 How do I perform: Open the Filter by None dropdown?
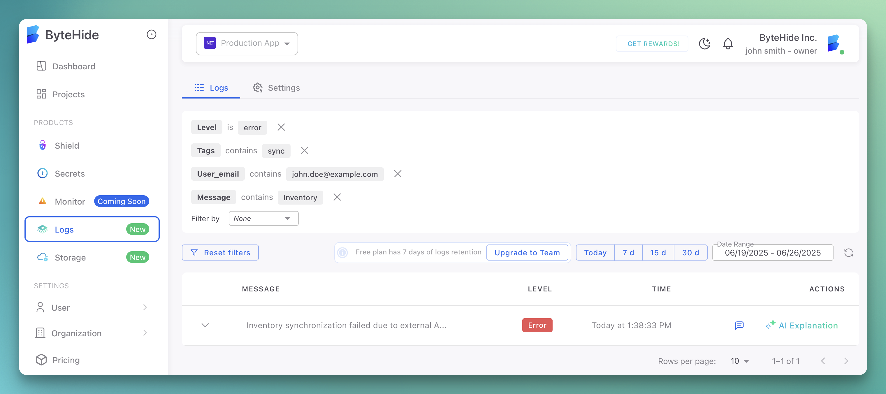pos(263,218)
